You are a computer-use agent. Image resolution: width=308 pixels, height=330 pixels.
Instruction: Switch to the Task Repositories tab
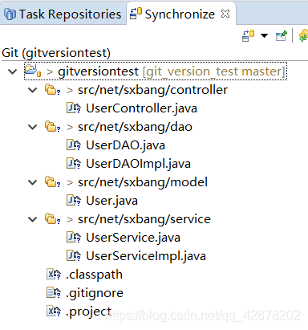click(63, 14)
